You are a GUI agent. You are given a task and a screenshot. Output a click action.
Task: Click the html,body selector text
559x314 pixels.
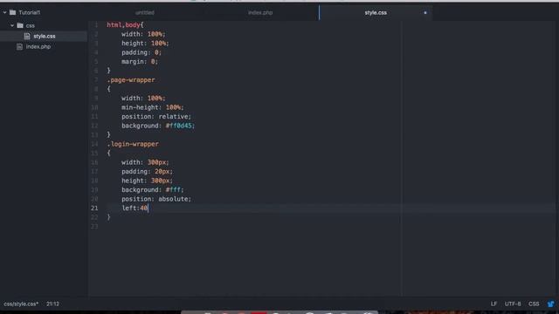[x=123, y=25]
